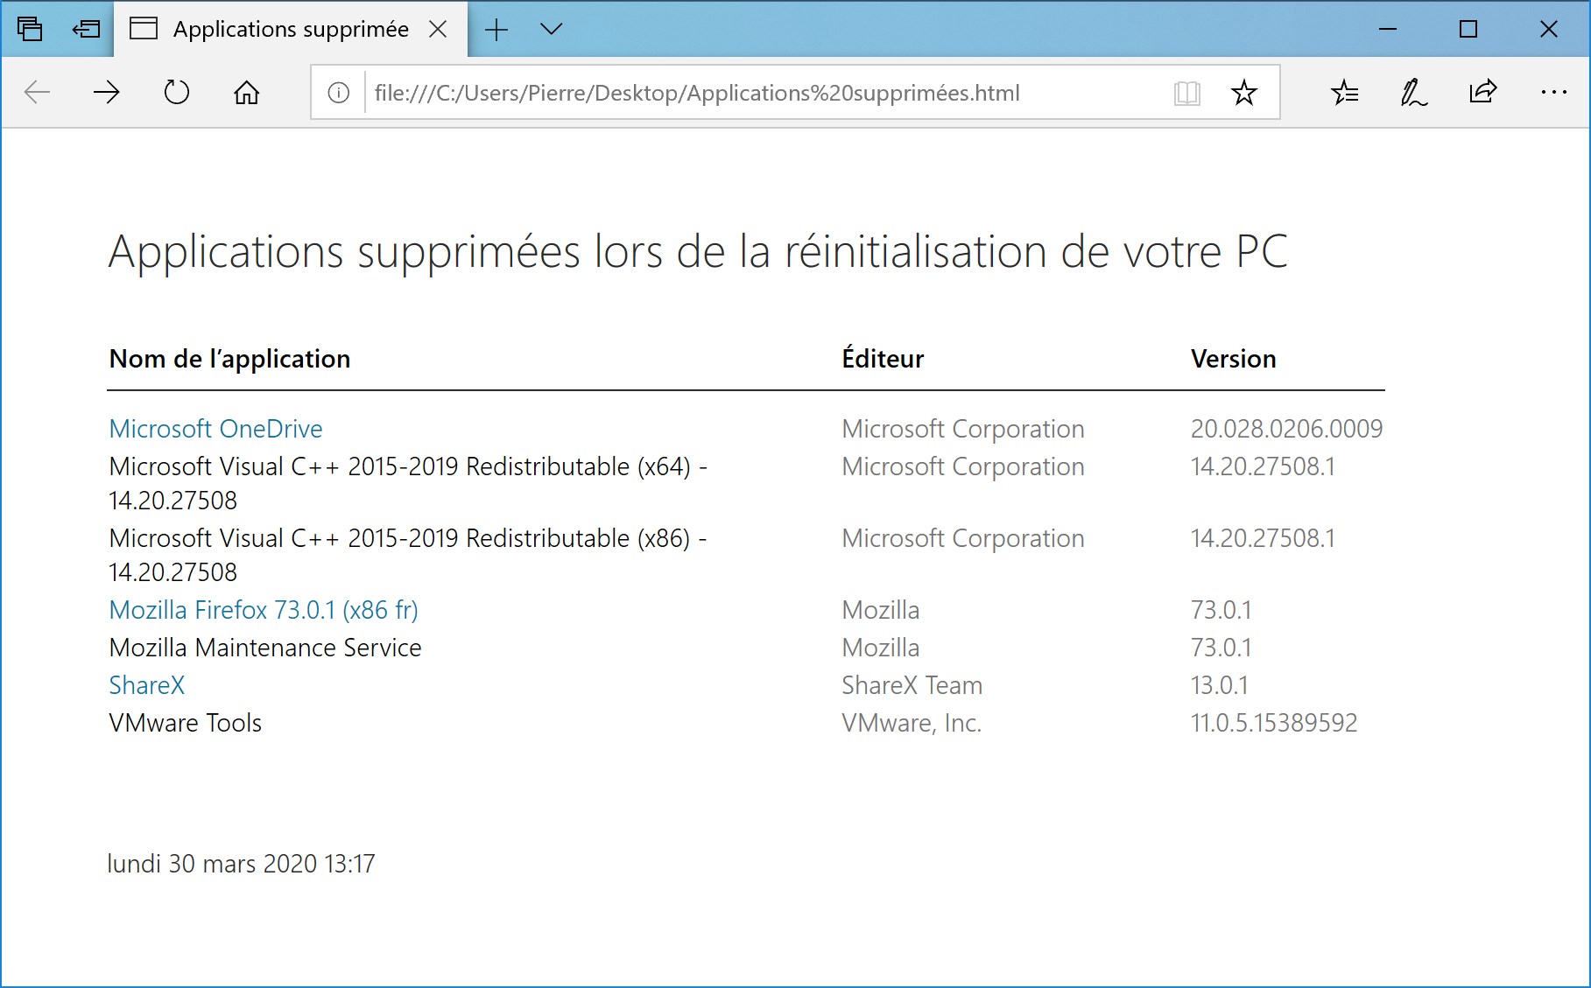Open Settings and more ellipsis menu
The width and height of the screenshot is (1591, 988).
[1554, 92]
